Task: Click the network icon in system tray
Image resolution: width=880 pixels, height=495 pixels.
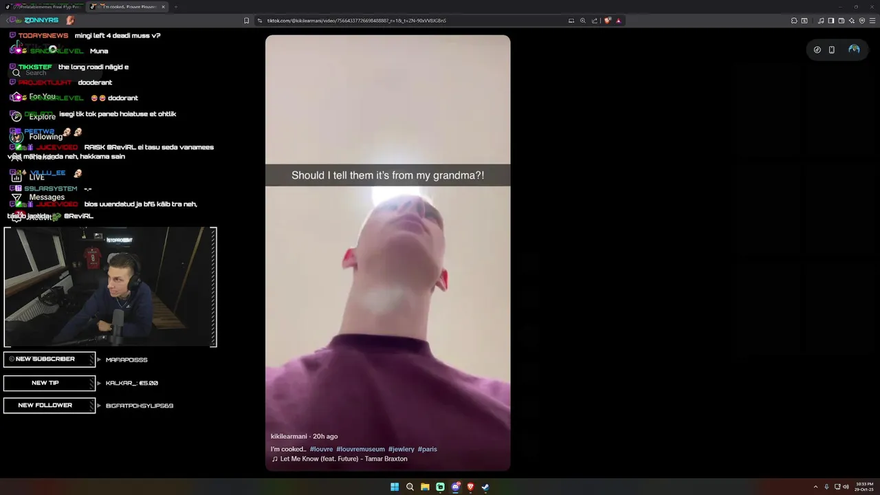Action: click(x=837, y=487)
